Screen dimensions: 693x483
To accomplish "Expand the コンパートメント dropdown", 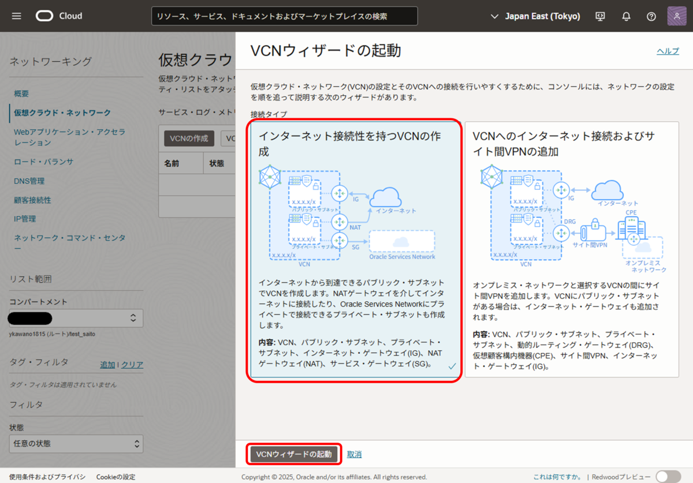I will coord(76,318).
